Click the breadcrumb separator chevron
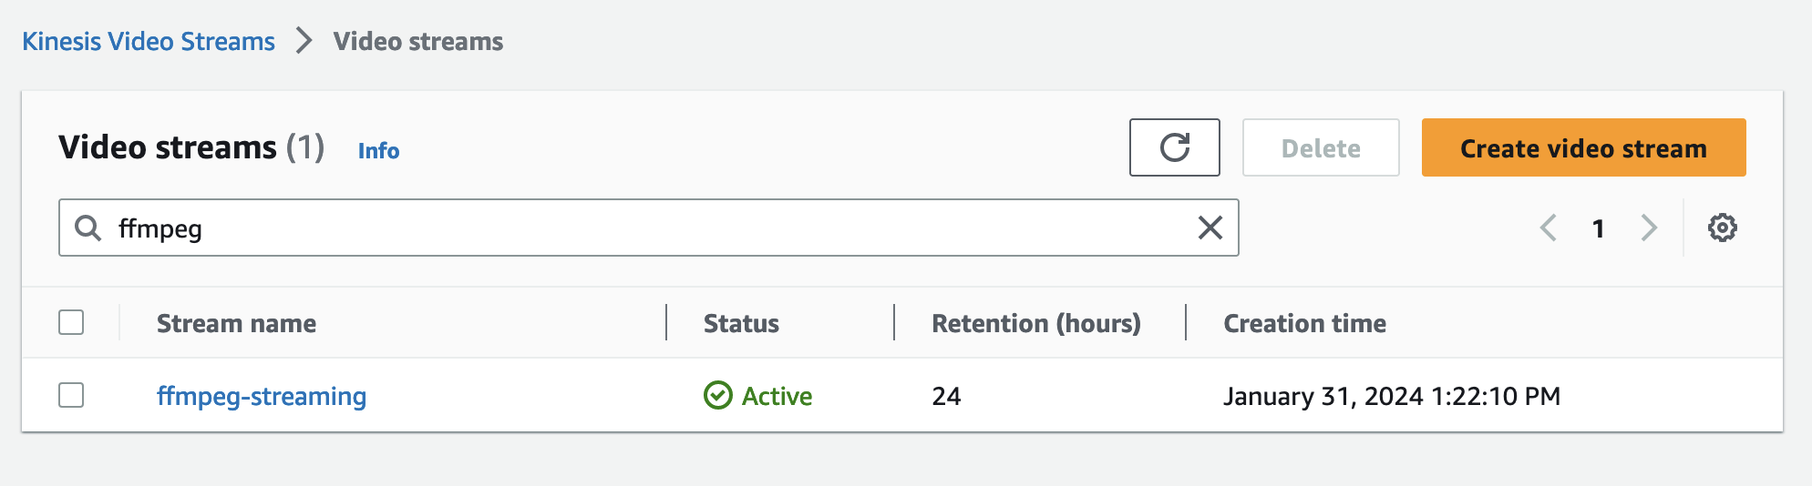The width and height of the screenshot is (1812, 486). click(304, 41)
